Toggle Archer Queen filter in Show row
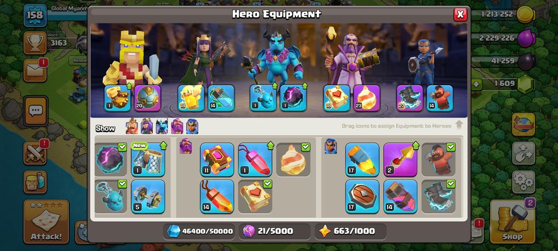This screenshot has height=251, width=558. click(x=147, y=126)
